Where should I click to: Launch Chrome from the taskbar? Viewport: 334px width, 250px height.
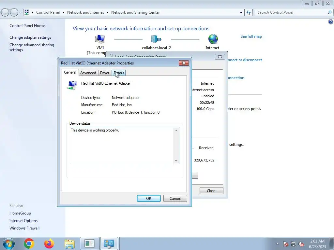29,243
